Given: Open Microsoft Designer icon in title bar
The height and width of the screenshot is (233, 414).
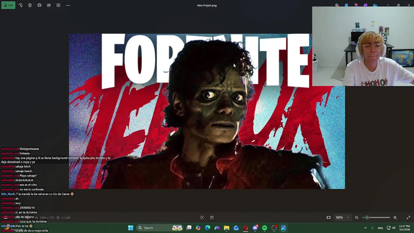Looking at the screenshot, I should [337, 5].
